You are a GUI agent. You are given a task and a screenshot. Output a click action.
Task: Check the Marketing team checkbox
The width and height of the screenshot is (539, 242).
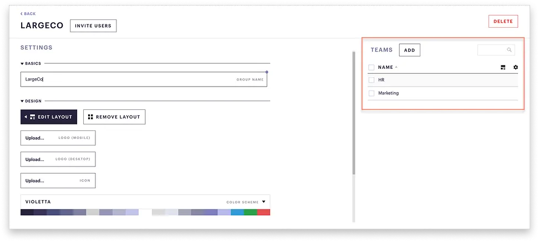pyautogui.click(x=371, y=93)
